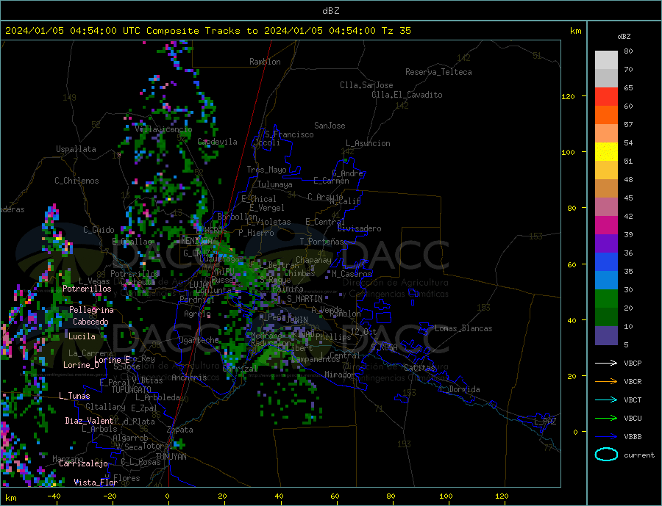The height and width of the screenshot is (506, 662).
Task: Click the -40 km axis tick label
Action: point(54,496)
